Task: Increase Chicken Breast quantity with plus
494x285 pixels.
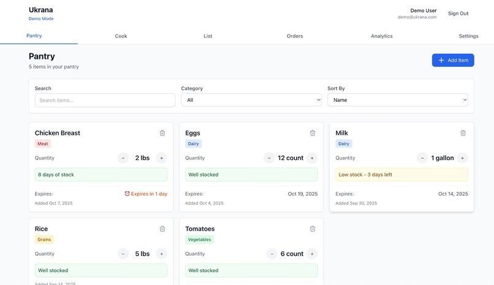Action: 162,158
